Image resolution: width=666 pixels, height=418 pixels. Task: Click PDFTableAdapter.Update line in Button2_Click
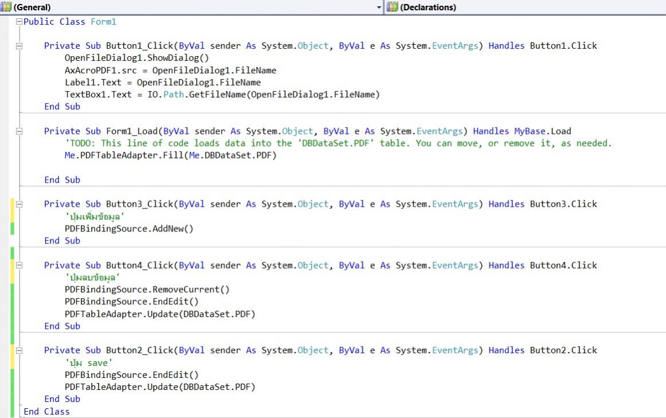[160, 387]
